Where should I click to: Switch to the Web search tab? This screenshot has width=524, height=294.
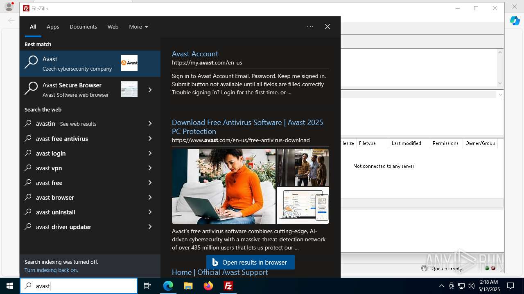pyautogui.click(x=113, y=27)
